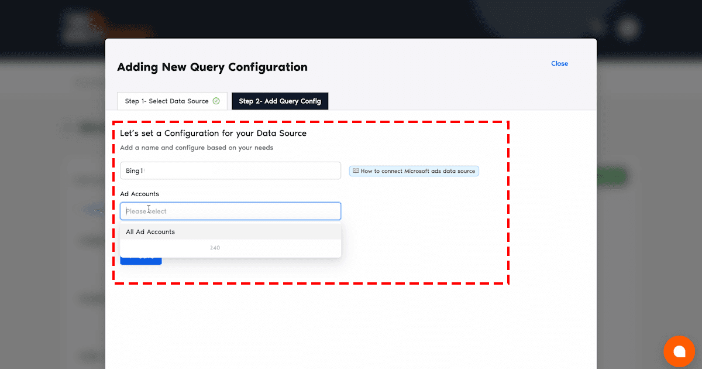This screenshot has height=369, width=702.
Task: Click the Adding New Query Configuration title
Action: pyautogui.click(x=212, y=67)
